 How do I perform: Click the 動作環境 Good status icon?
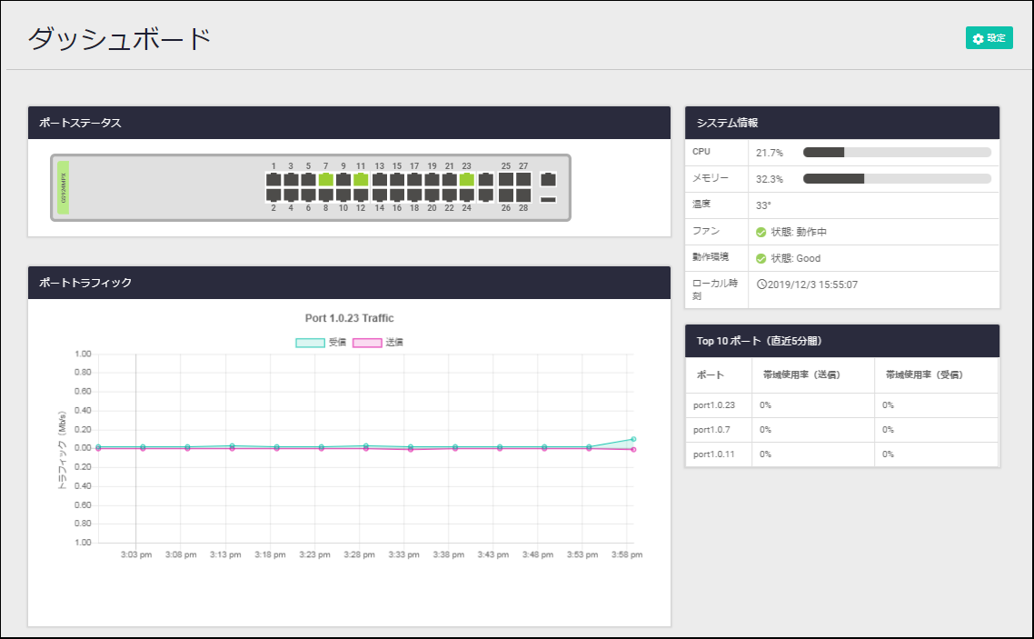click(761, 258)
